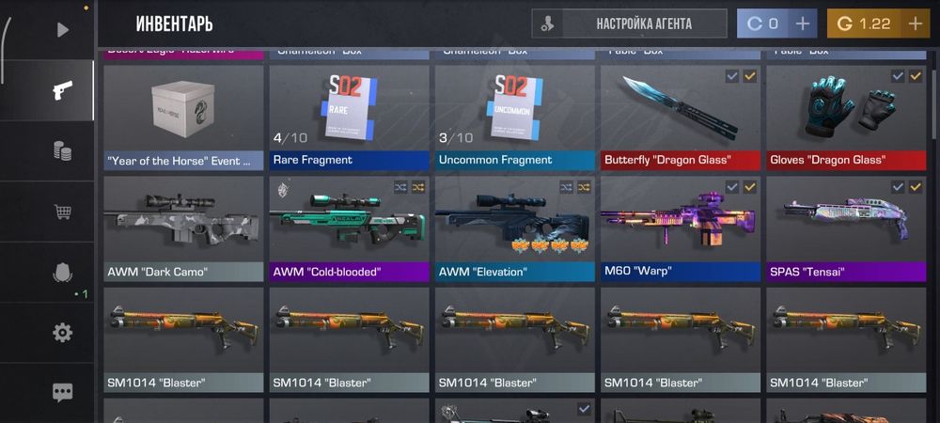Open the pistol inventory sidebar tab
This screenshot has width=940, height=423.
click(x=62, y=90)
